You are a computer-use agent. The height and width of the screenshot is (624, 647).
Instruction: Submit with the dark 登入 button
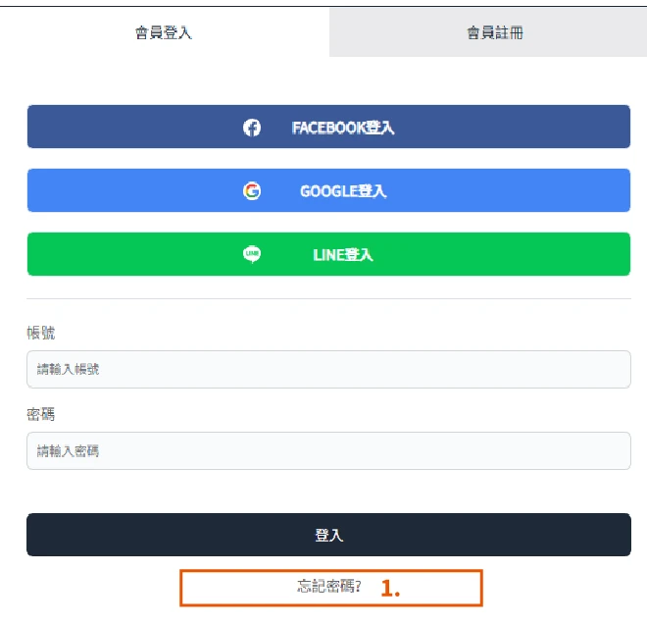pyautogui.click(x=328, y=535)
